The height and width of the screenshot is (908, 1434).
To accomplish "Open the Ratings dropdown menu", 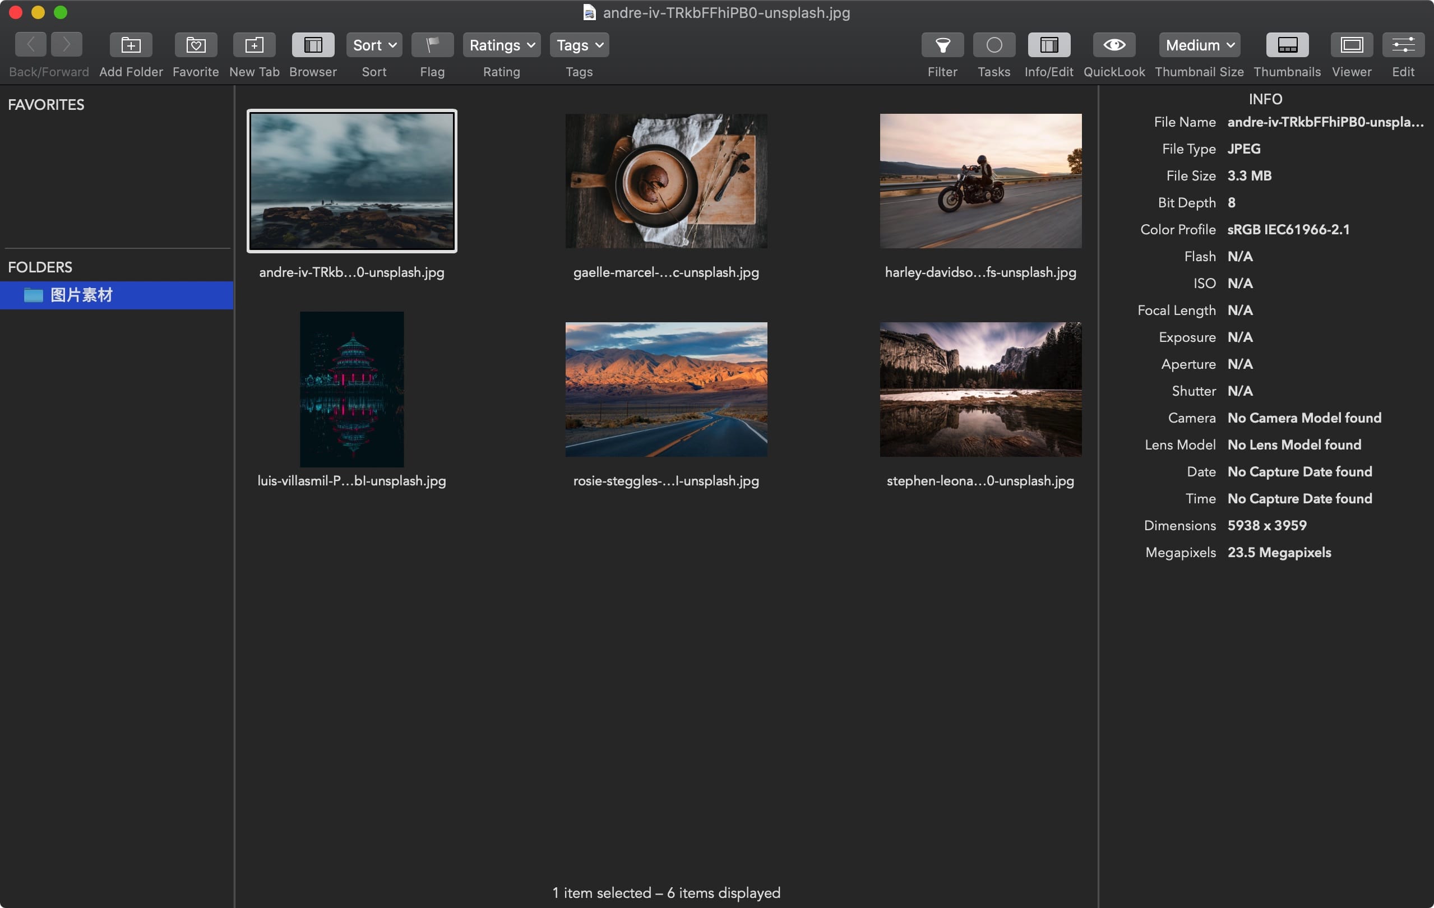I will click(501, 45).
